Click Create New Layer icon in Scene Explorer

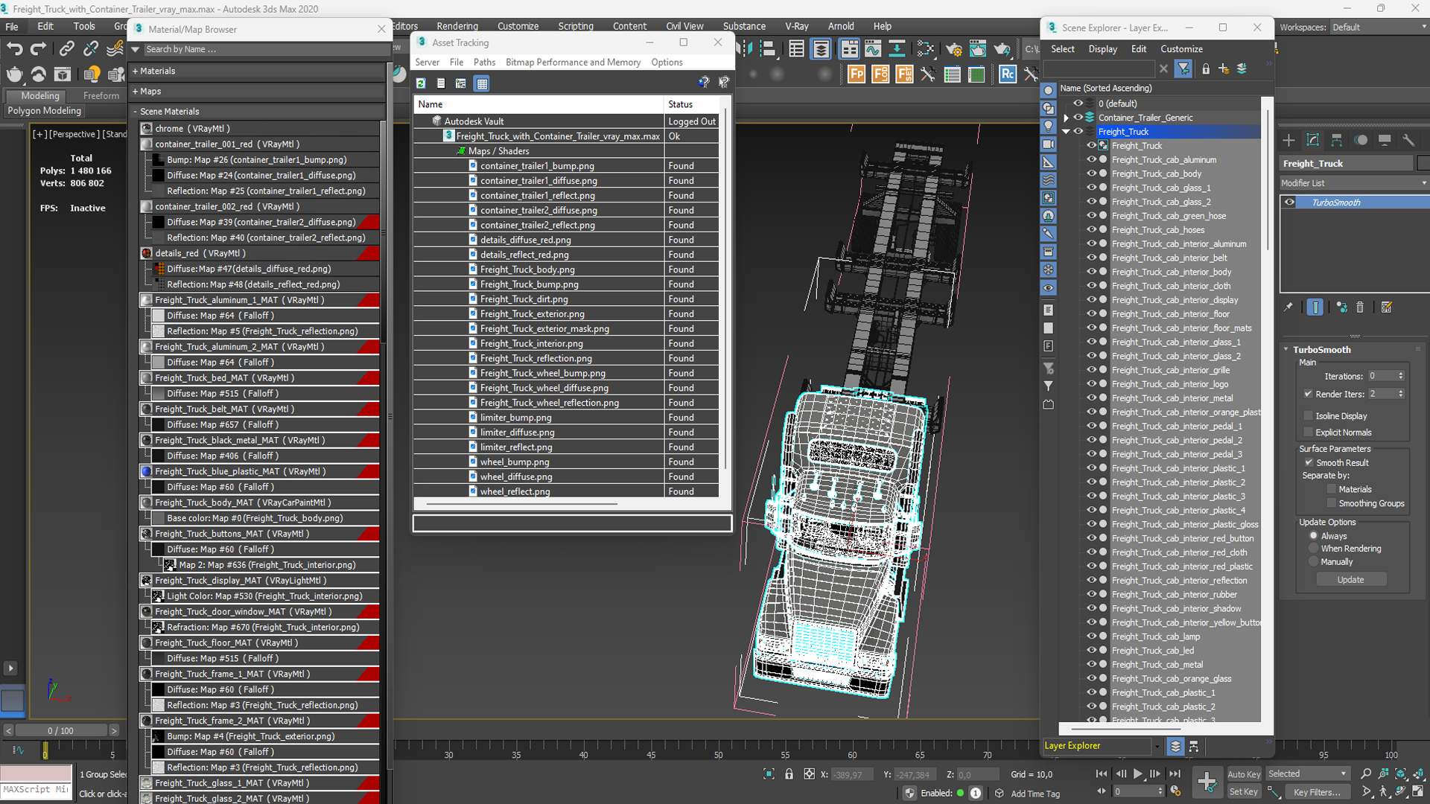point(1223,68)
